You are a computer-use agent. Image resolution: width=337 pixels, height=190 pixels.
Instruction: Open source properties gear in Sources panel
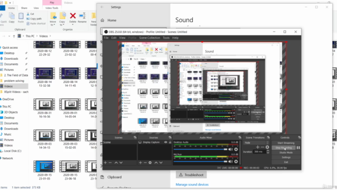150,163
